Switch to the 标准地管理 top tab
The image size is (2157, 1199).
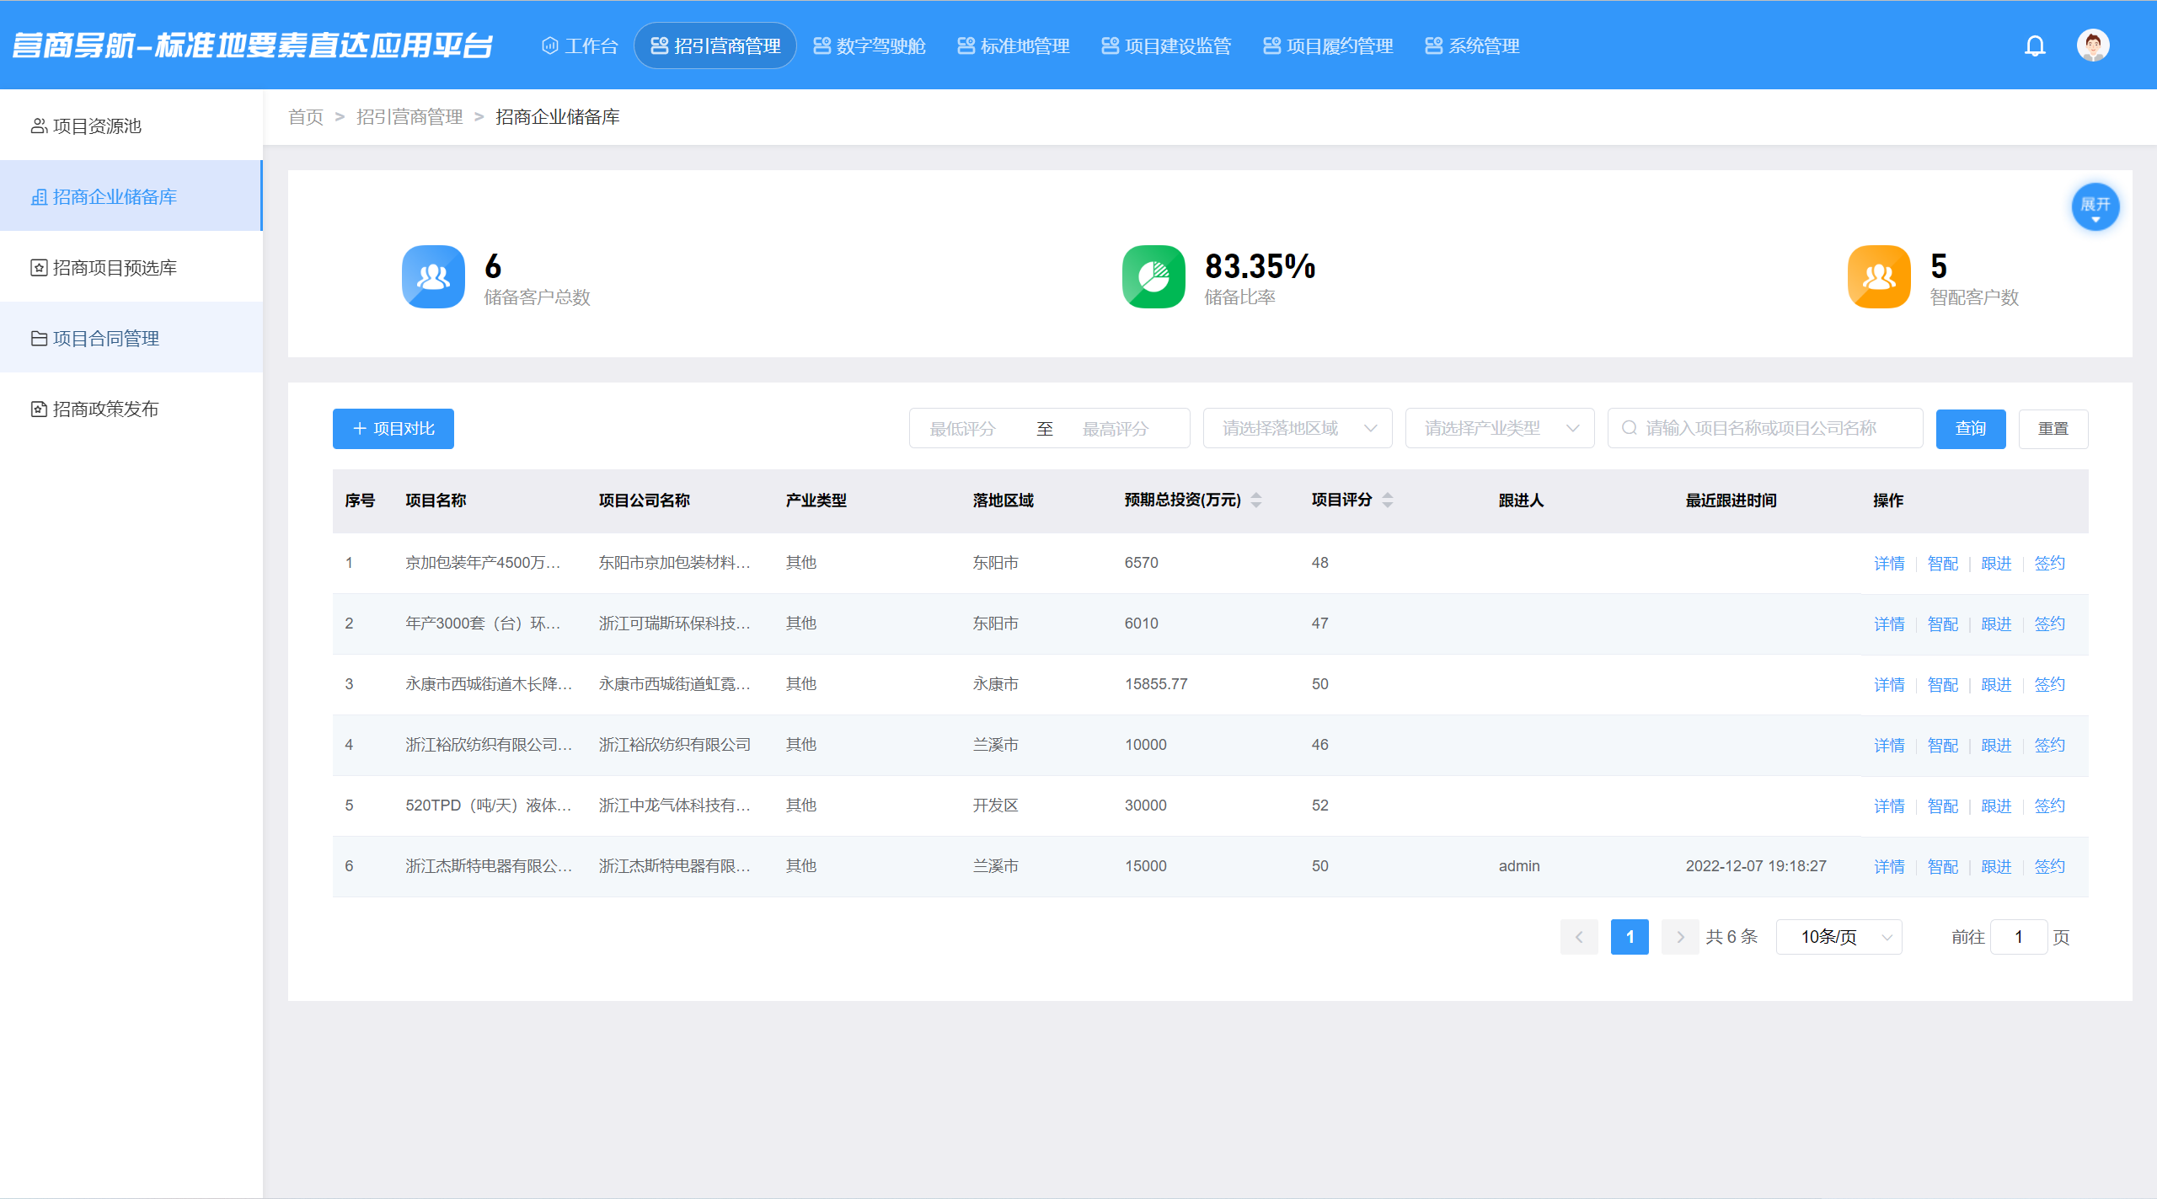click(x=1014, y=45)
